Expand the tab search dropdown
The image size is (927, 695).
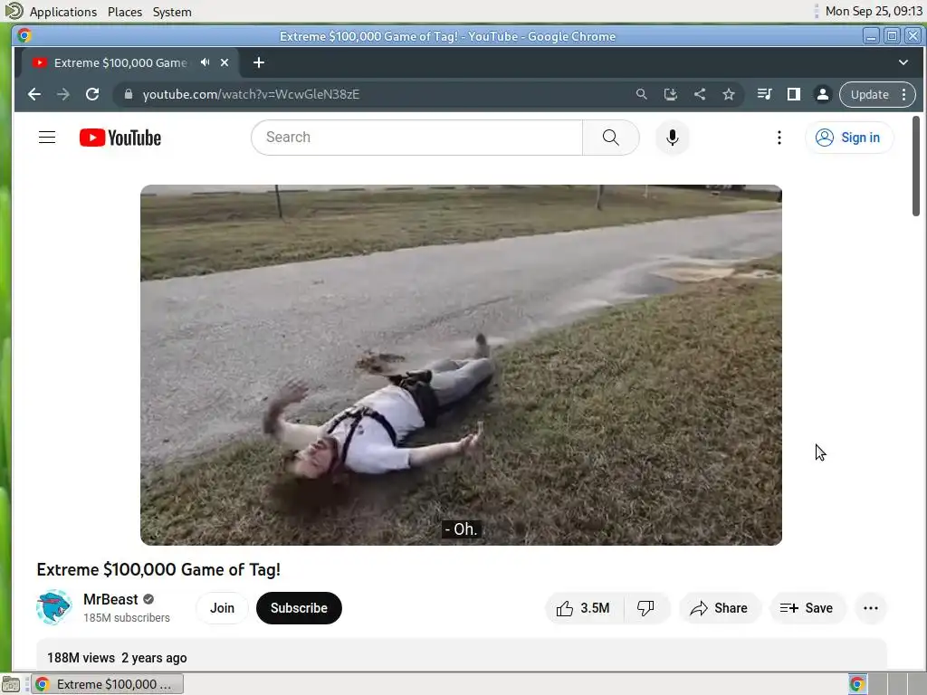[903, 62]
